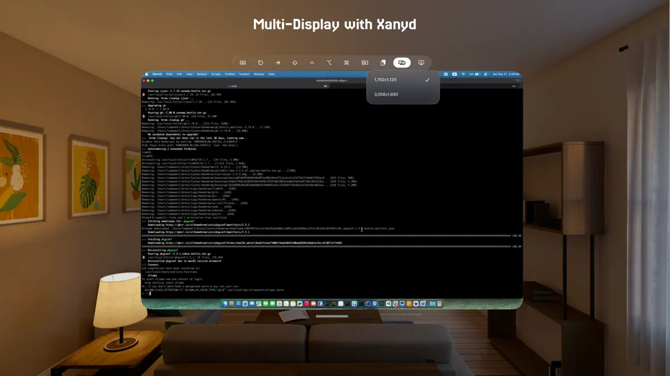Click the Command key icon in the control strip
This screenshot has height=376, width=670.
[347, 62]
